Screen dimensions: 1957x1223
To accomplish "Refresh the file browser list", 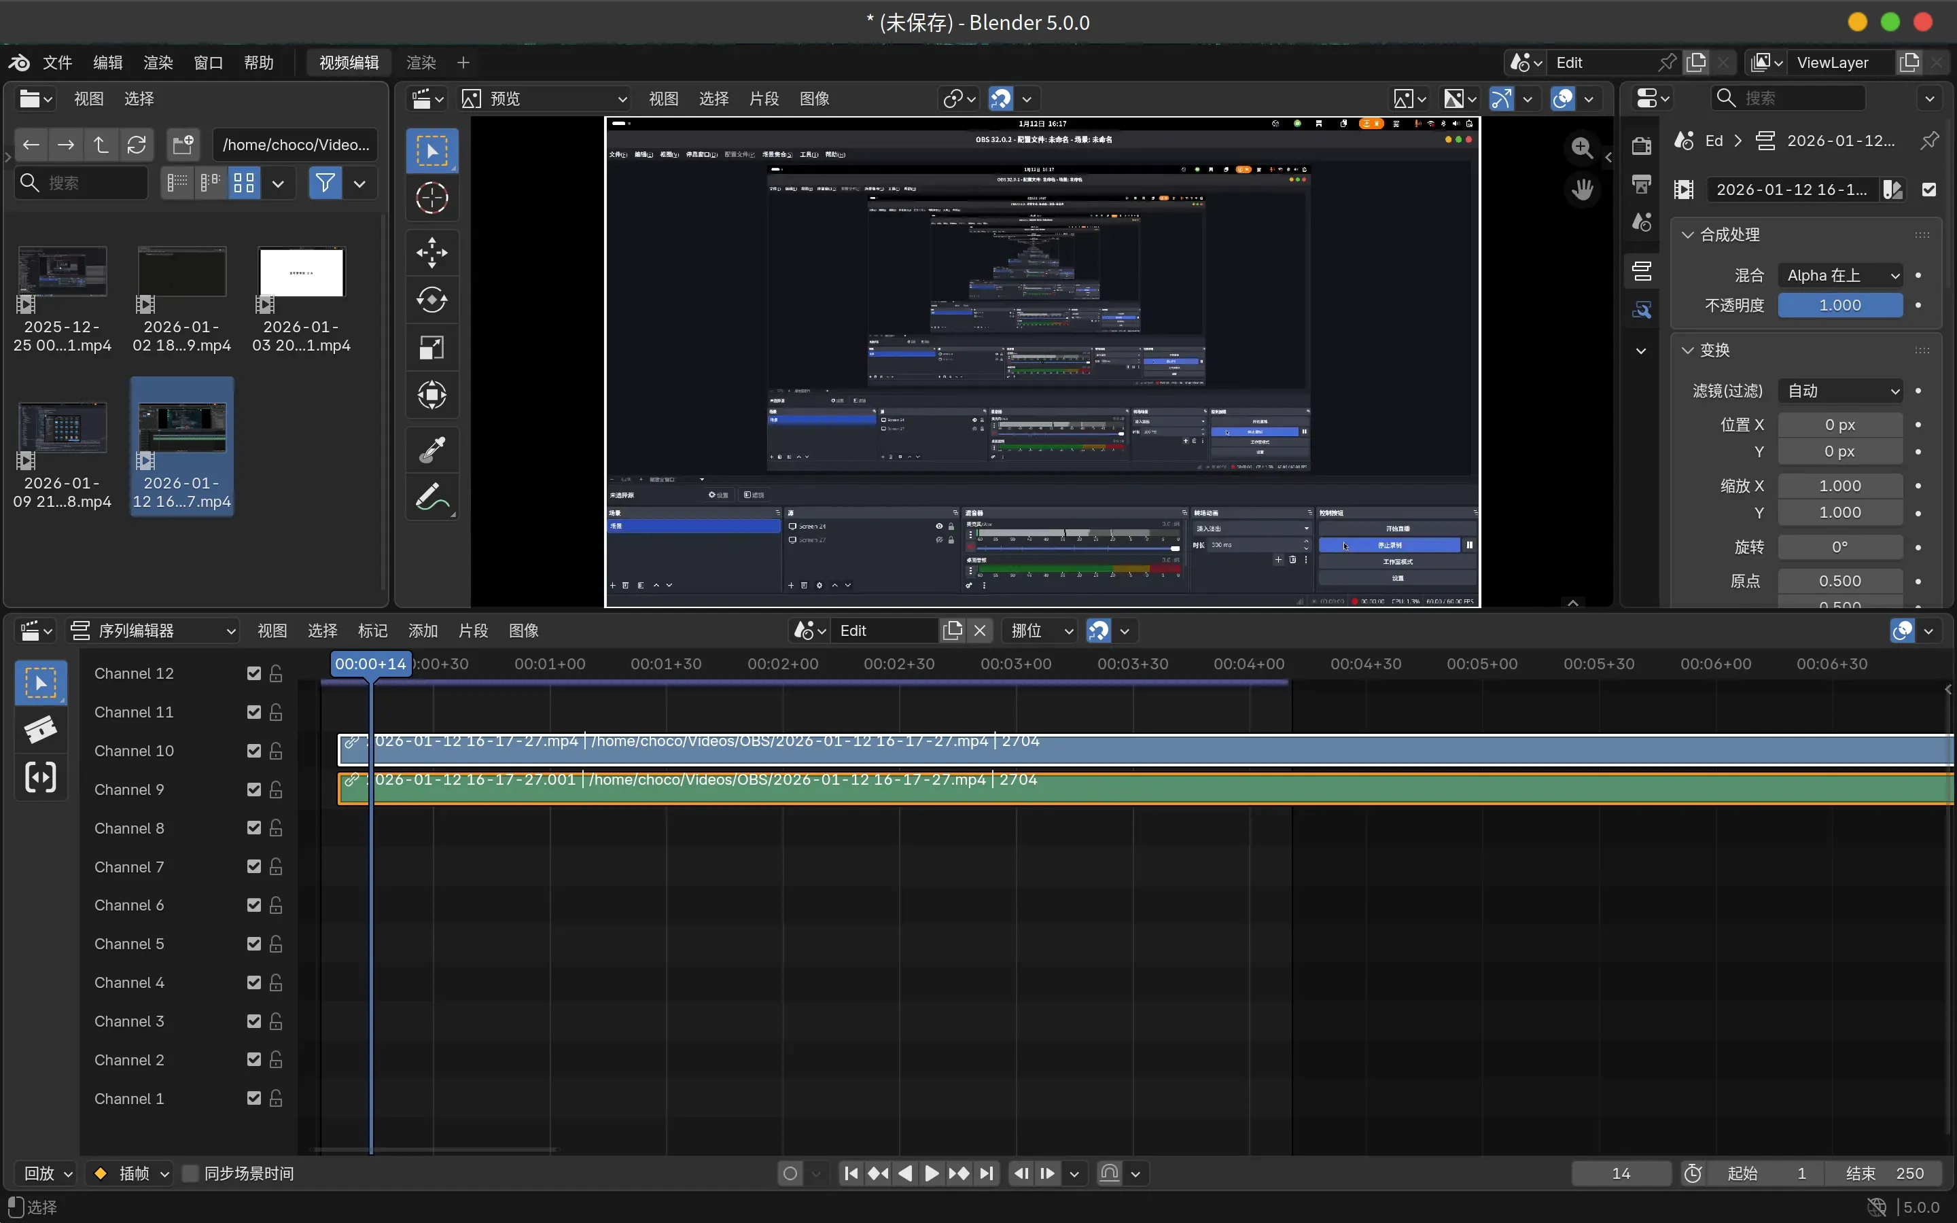I will click(137, 145).
